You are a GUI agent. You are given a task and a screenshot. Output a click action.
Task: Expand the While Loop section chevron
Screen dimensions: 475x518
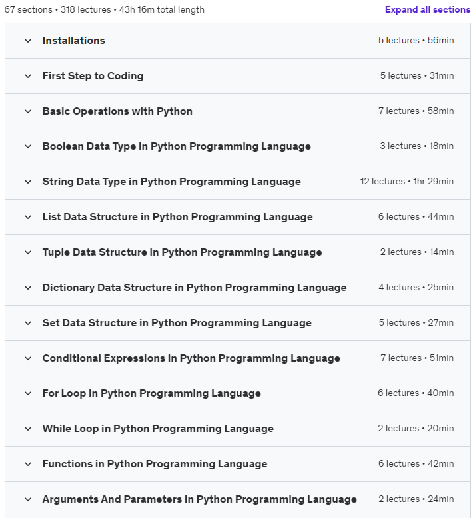tap(28, 429)
